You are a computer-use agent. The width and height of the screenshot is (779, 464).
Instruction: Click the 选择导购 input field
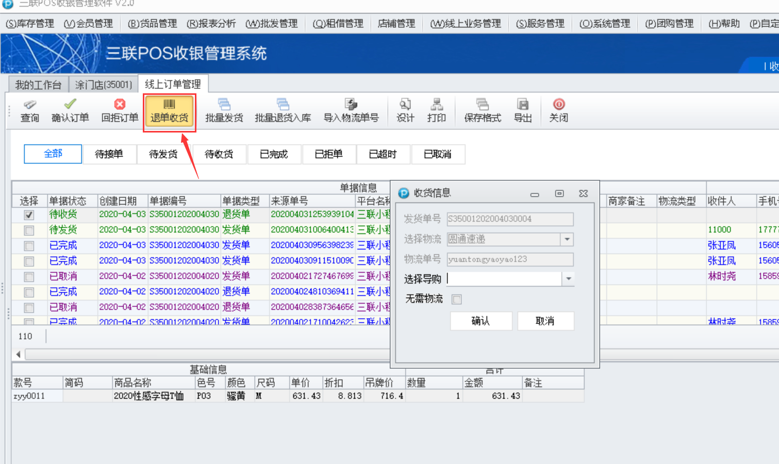click(504, 279)
